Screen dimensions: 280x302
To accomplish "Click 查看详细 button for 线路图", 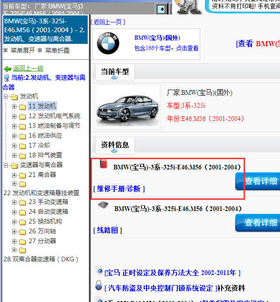I will tap(258, 223).
